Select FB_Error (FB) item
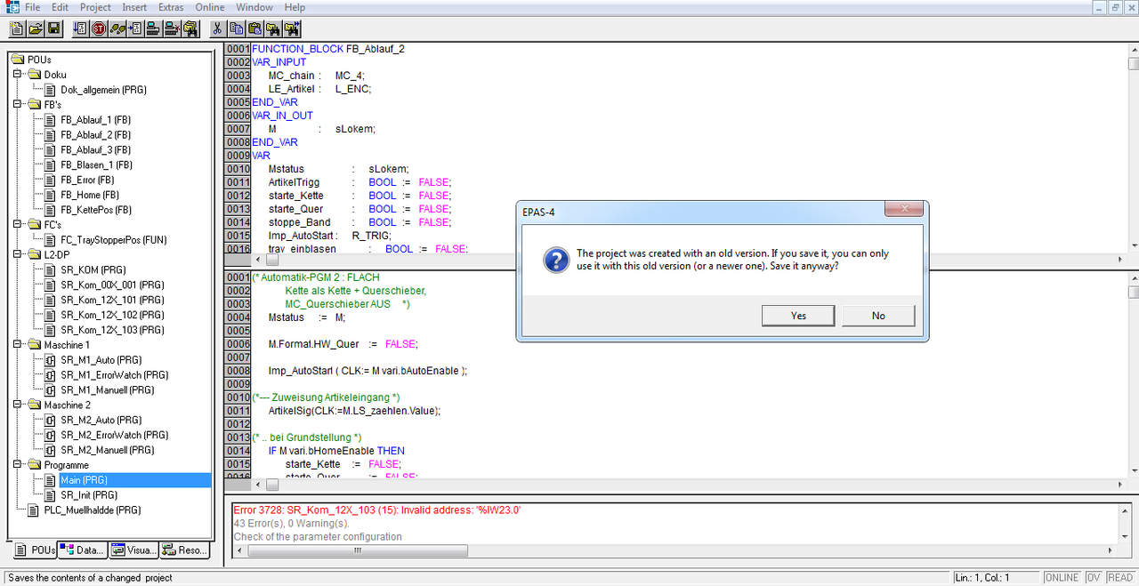 87,180
